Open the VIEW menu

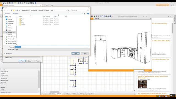tap(47, 5)
